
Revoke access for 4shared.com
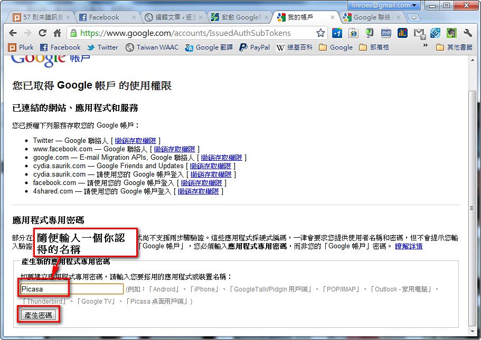click(198, 191)
